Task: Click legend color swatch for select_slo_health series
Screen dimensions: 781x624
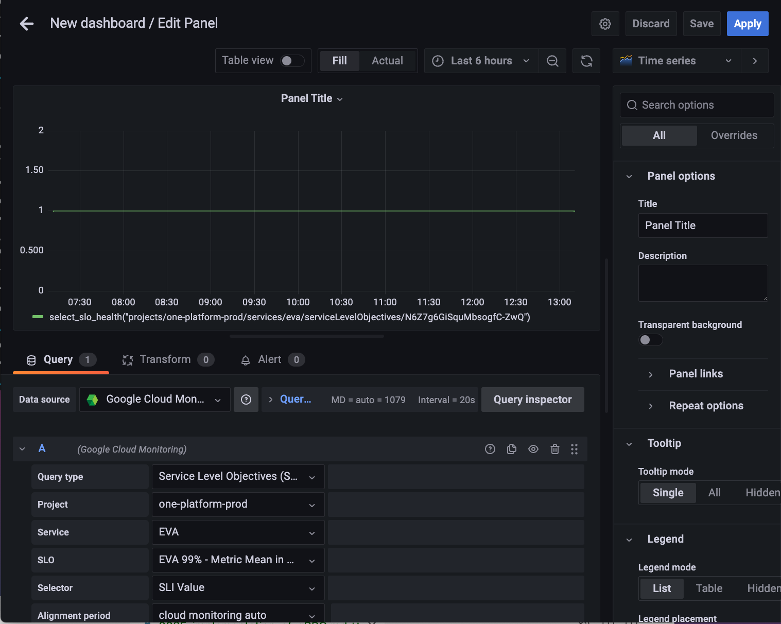Action: pos(38,317)
